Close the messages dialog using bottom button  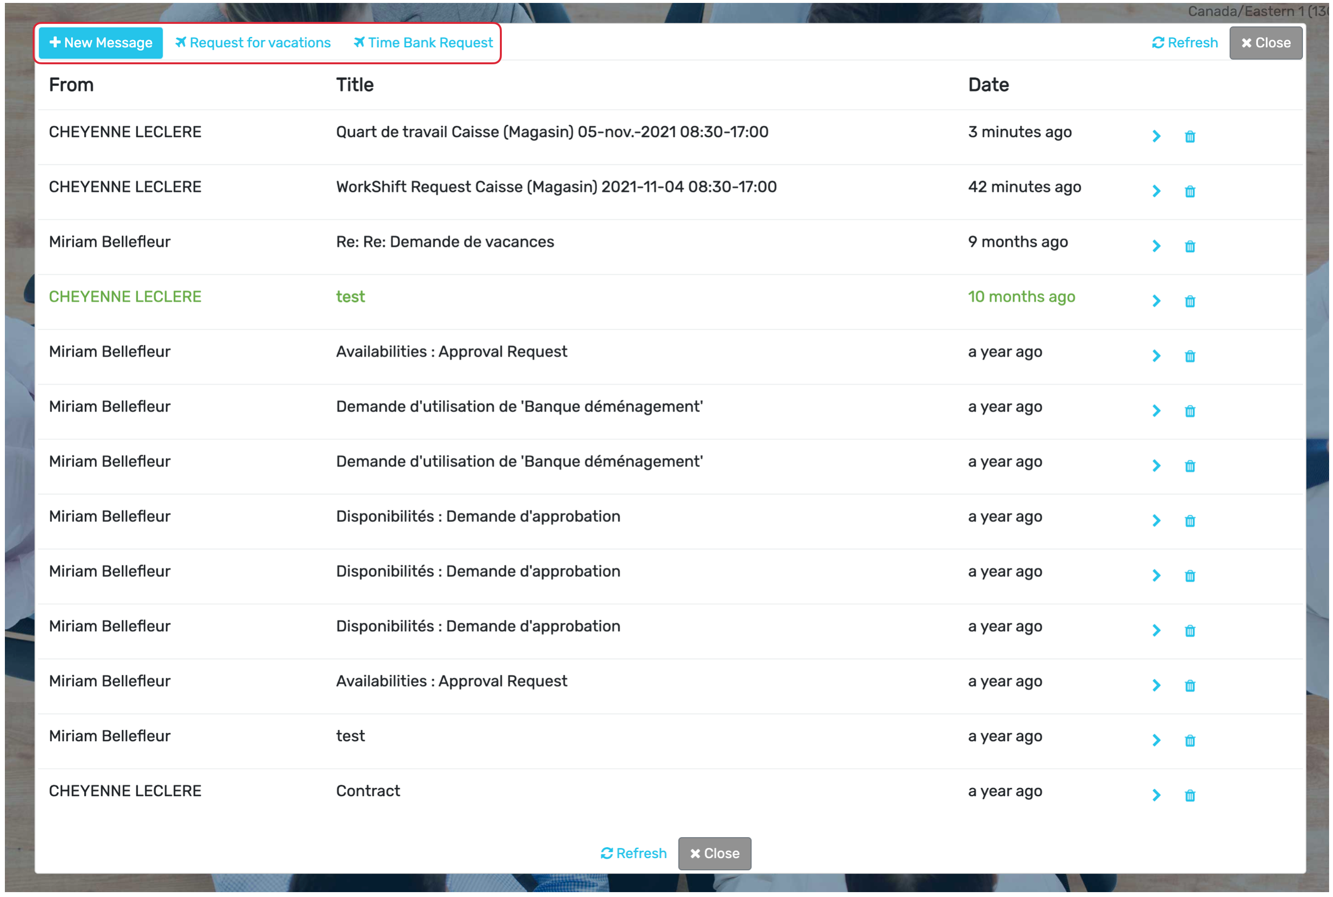coord(714,853)
